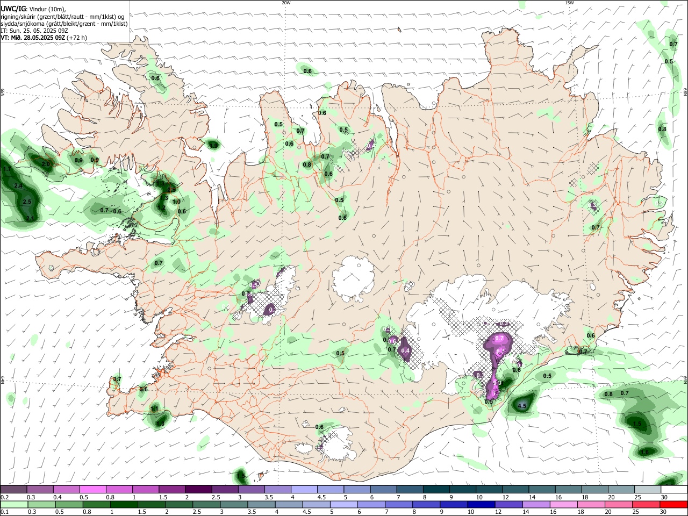The image size is (688, 516).
Task: Choose the deep blue lower swatch labeled 10
Action: click(x=481, y=504)
